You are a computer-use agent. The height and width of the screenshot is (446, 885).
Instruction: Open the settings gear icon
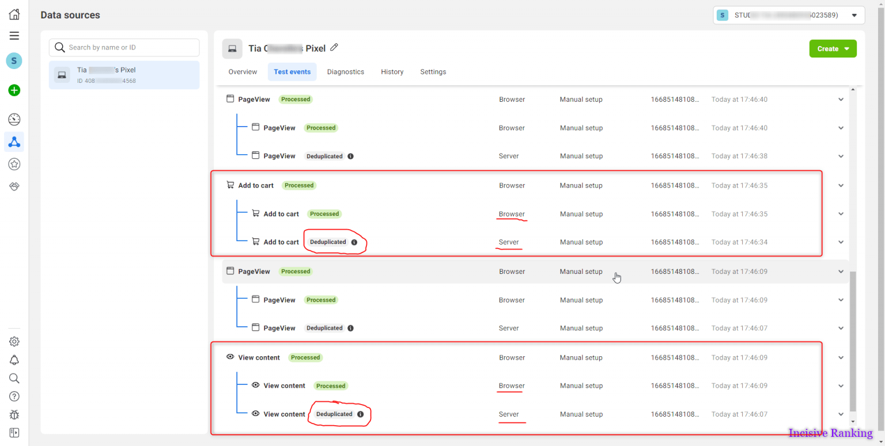click(14, 342)
